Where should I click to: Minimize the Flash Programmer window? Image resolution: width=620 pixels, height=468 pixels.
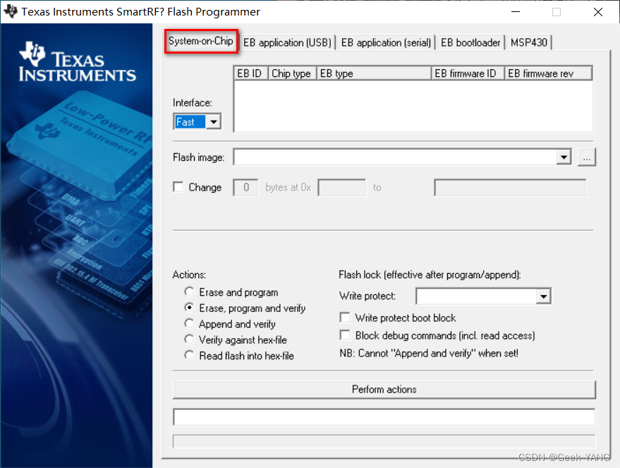tap(515, 12)
